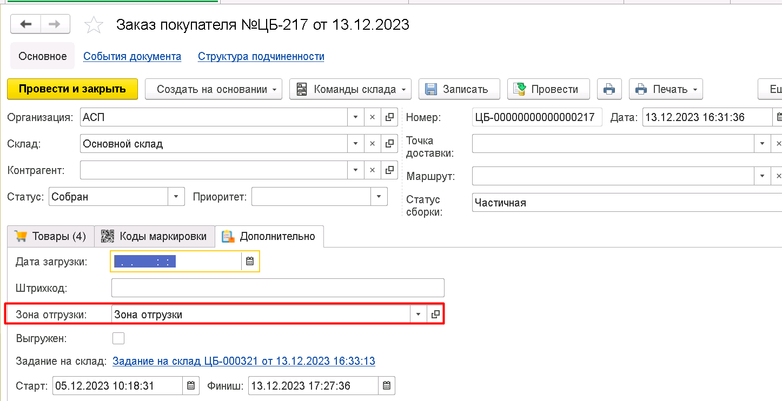Open the Статус dropdown with Собран

coord(176,197)
